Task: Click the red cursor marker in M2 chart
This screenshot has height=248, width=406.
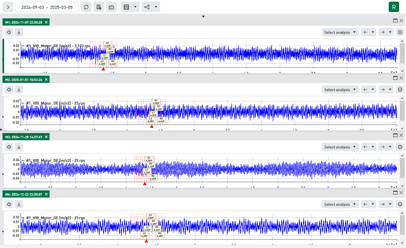Action: [x=152, y=126]
